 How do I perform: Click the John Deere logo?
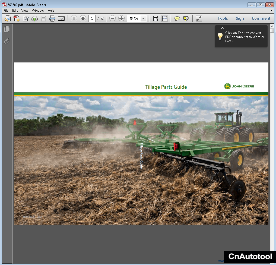point(239,86)
